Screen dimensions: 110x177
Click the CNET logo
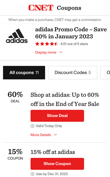tap(41, 8)
